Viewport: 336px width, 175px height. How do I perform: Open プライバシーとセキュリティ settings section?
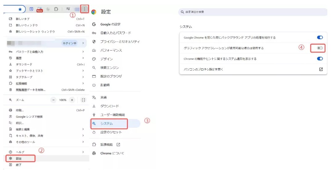click(120, 42)
